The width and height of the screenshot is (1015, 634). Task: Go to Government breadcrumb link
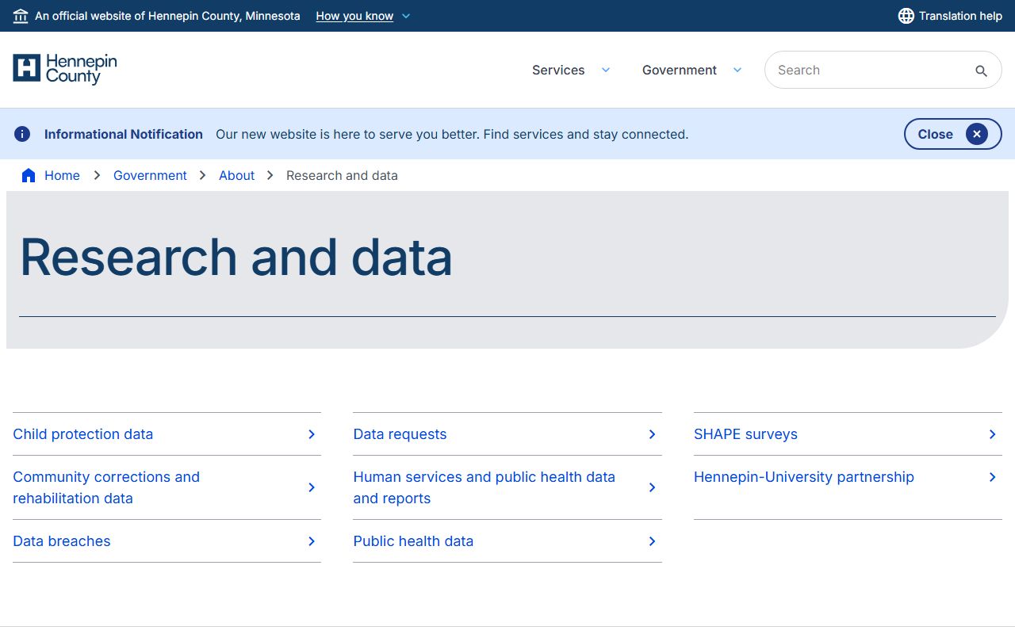[x=150, y=175]
